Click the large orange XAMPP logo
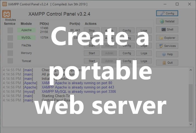 [6, 14]
